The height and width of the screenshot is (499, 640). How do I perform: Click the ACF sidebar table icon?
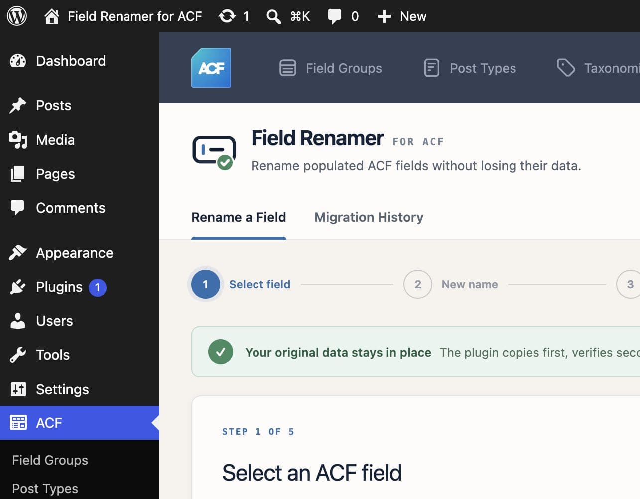click(18, 423)
